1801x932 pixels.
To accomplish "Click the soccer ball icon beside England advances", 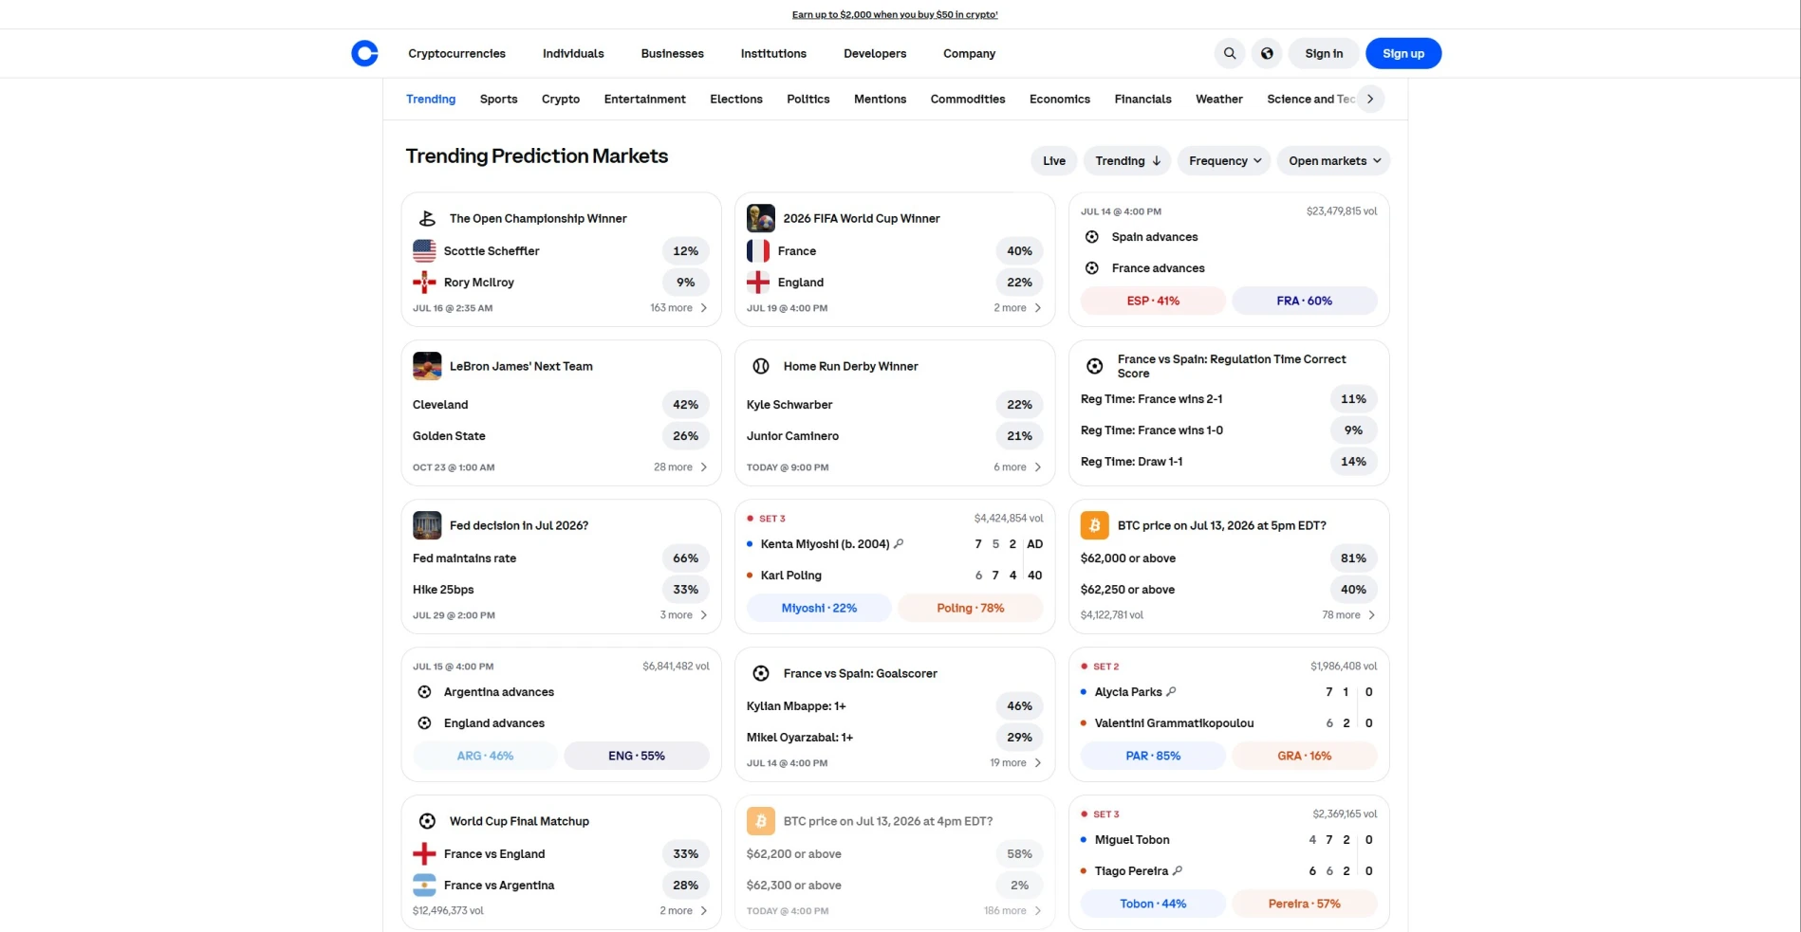I will (424, 723).
